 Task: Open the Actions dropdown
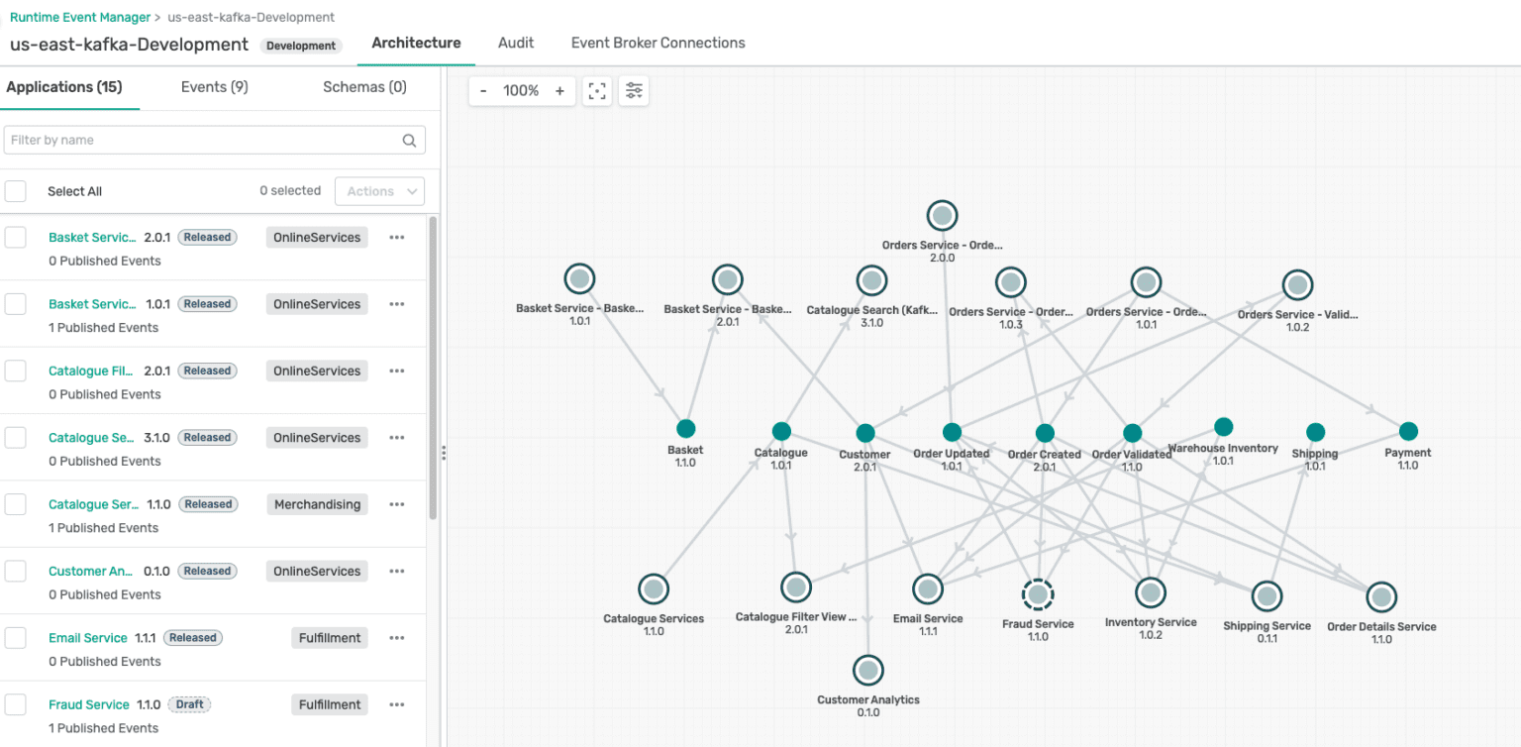coord(380,191)
